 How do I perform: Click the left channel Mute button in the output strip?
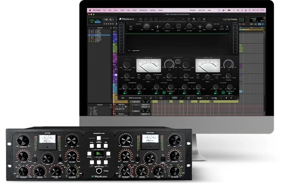tap(131, 27)
